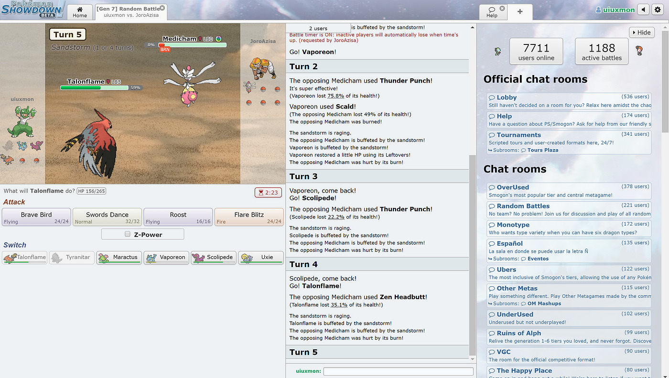Hide the chat rooms sidebar
The width and height of the screenshot is (669, 378).
pyautogui.click(x=642, y=32)
